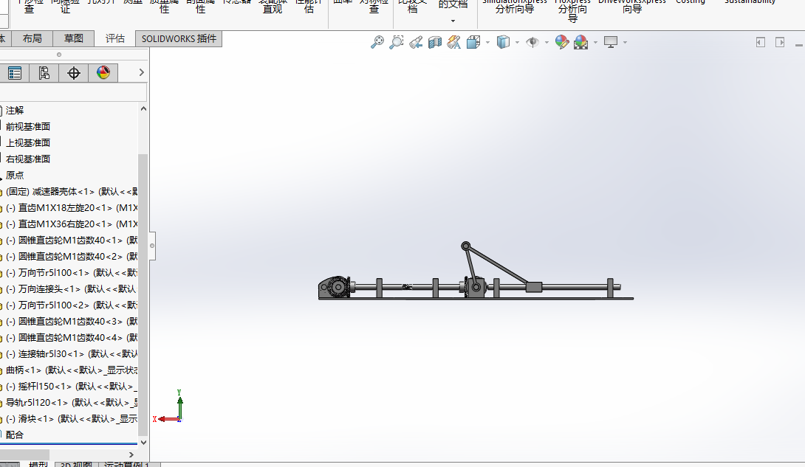The height and width of the screenshot is (467, 805).
Task: Expand more manager tabs with chevron arrow
Action: tap(141, 73)
